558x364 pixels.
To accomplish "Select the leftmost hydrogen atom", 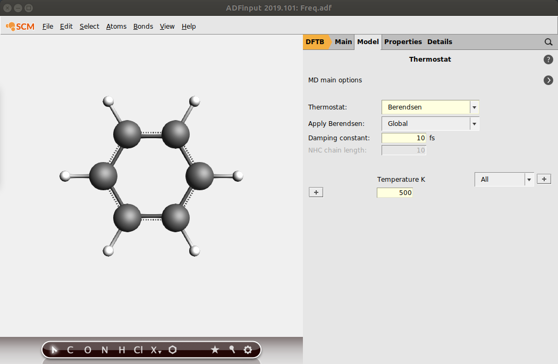I will point(65,176).
